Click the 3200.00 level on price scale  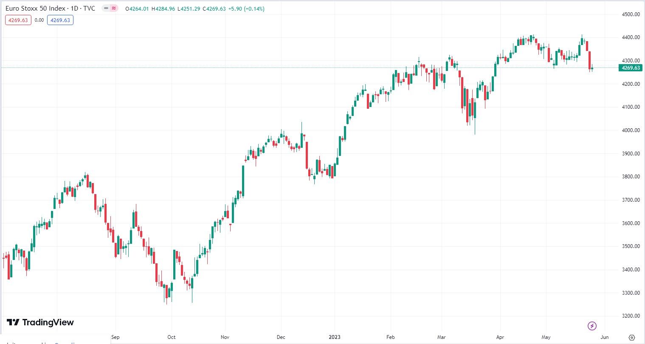pyautogui.click(x=631, y=316)
